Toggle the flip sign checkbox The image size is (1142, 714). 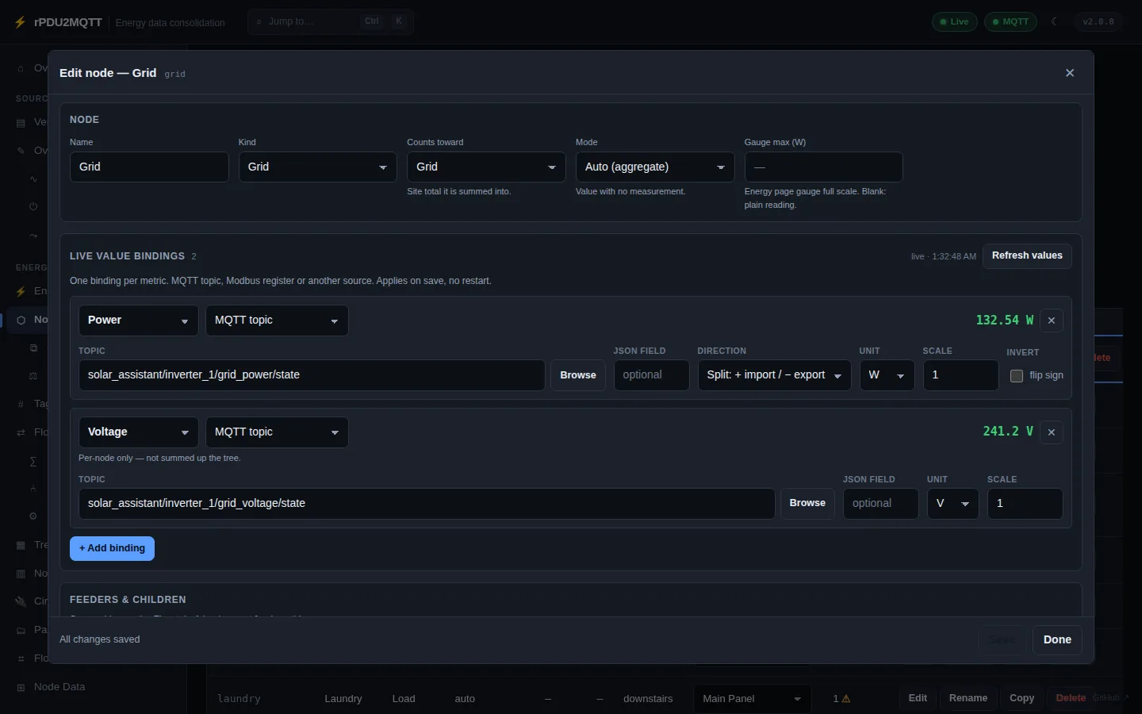pos(1017,376)
